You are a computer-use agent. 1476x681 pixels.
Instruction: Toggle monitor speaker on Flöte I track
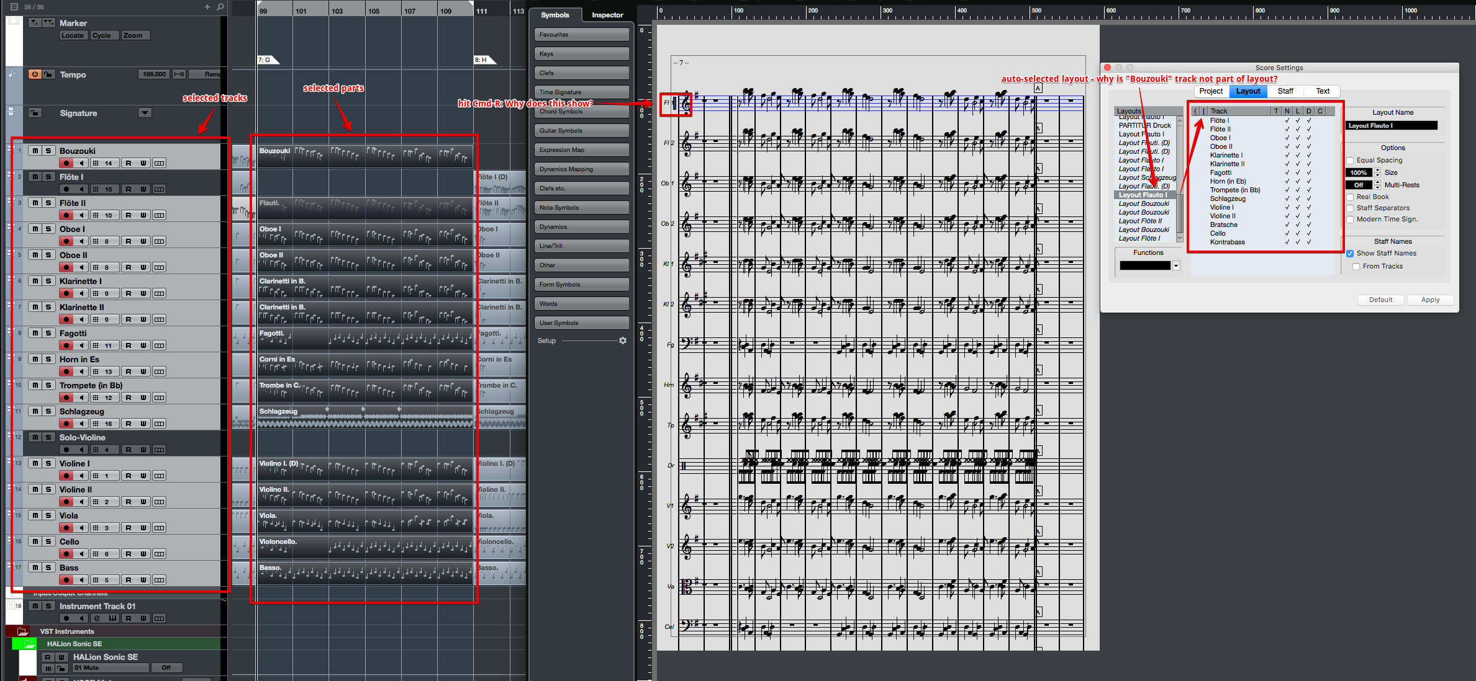click(x=81, y=189)
